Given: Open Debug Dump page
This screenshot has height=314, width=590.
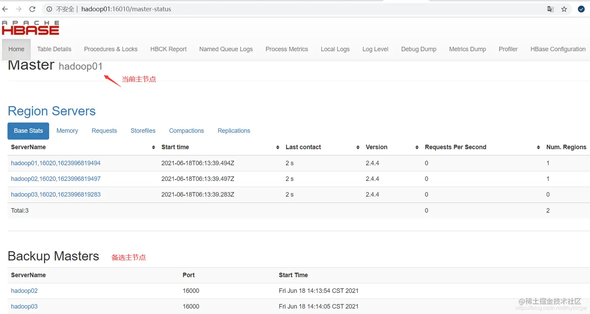Looking at the screenshot, I should tap(419, 49).
